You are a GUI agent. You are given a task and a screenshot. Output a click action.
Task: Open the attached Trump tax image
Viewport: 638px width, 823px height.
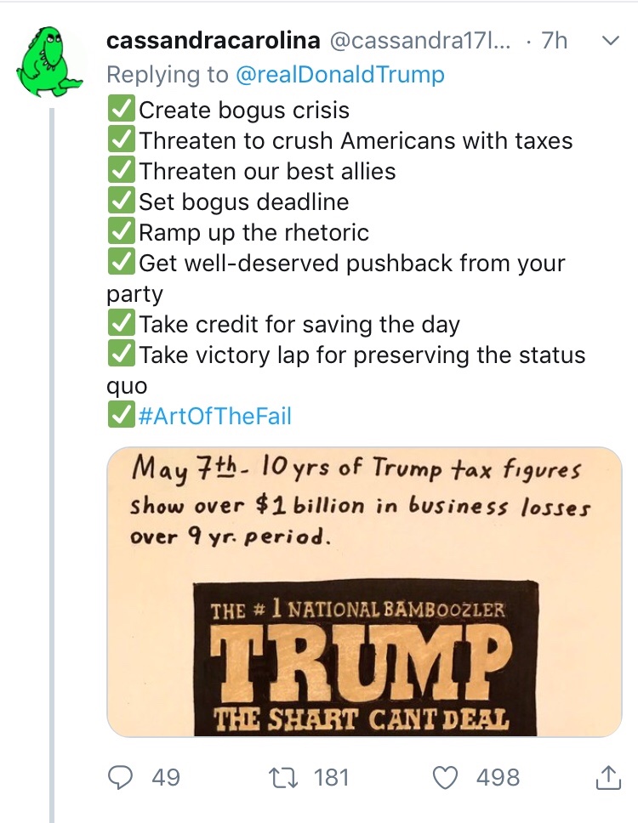coord(364,591)
